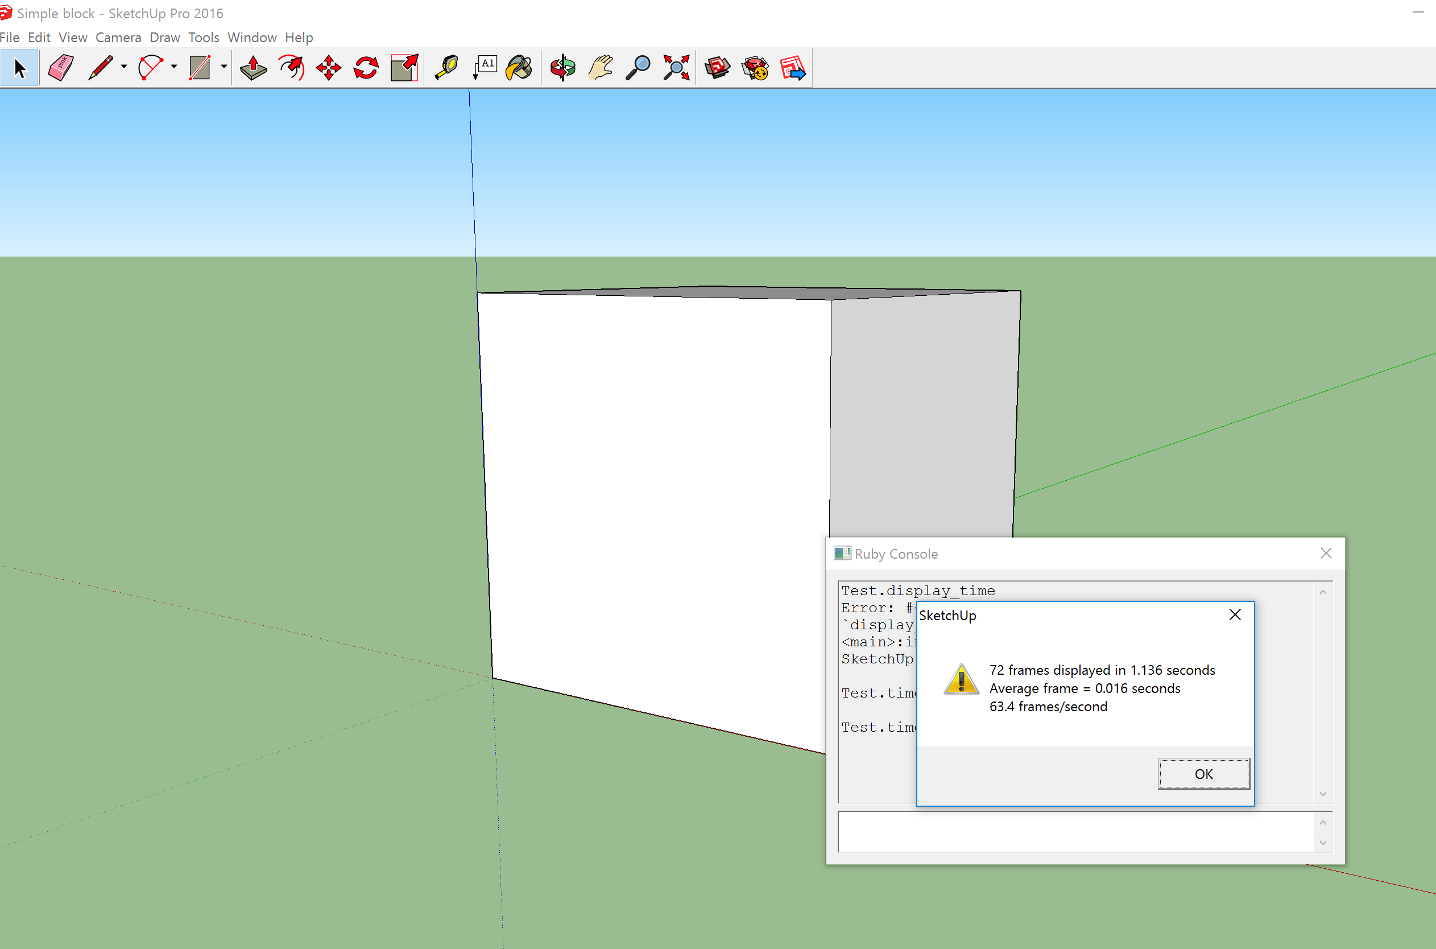
Task: Expand the Arc tool dropdown arrow
Action: coord(174,67)
